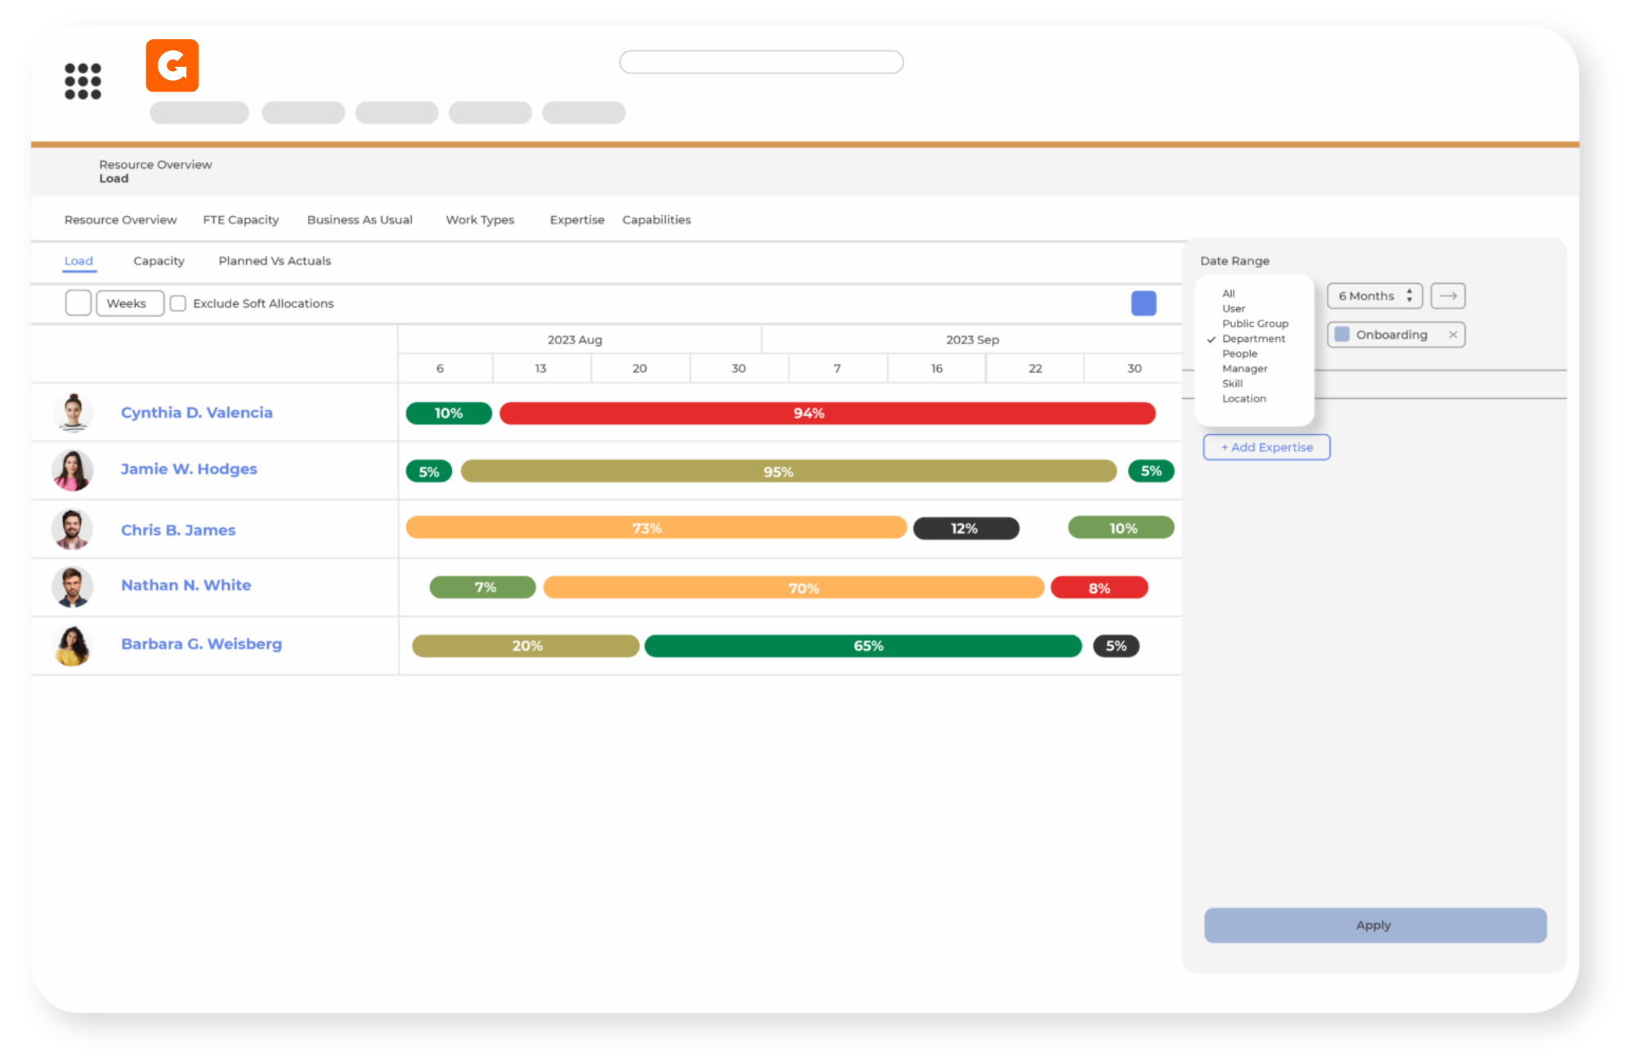Remove the Onboarding filter tag

1453,334
